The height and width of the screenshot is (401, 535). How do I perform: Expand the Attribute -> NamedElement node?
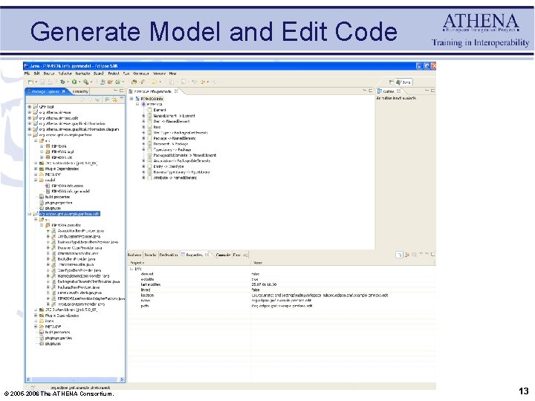143,177
